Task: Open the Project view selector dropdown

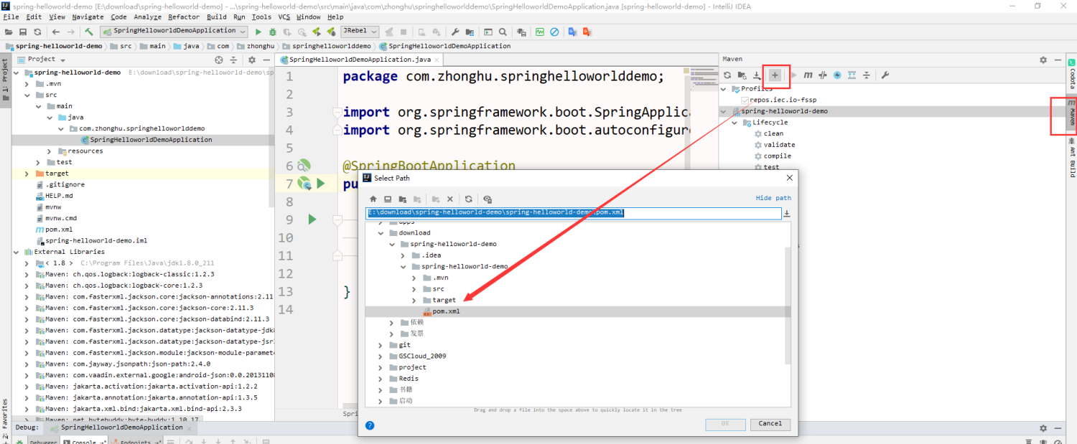Action: [x=62, y=60]
